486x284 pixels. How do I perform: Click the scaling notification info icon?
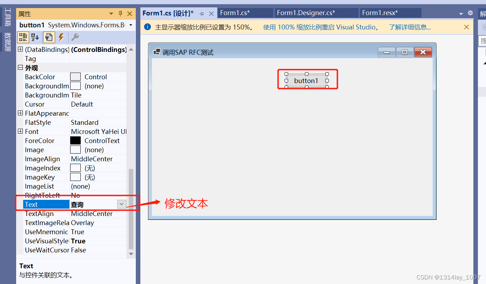pos(148,27)
